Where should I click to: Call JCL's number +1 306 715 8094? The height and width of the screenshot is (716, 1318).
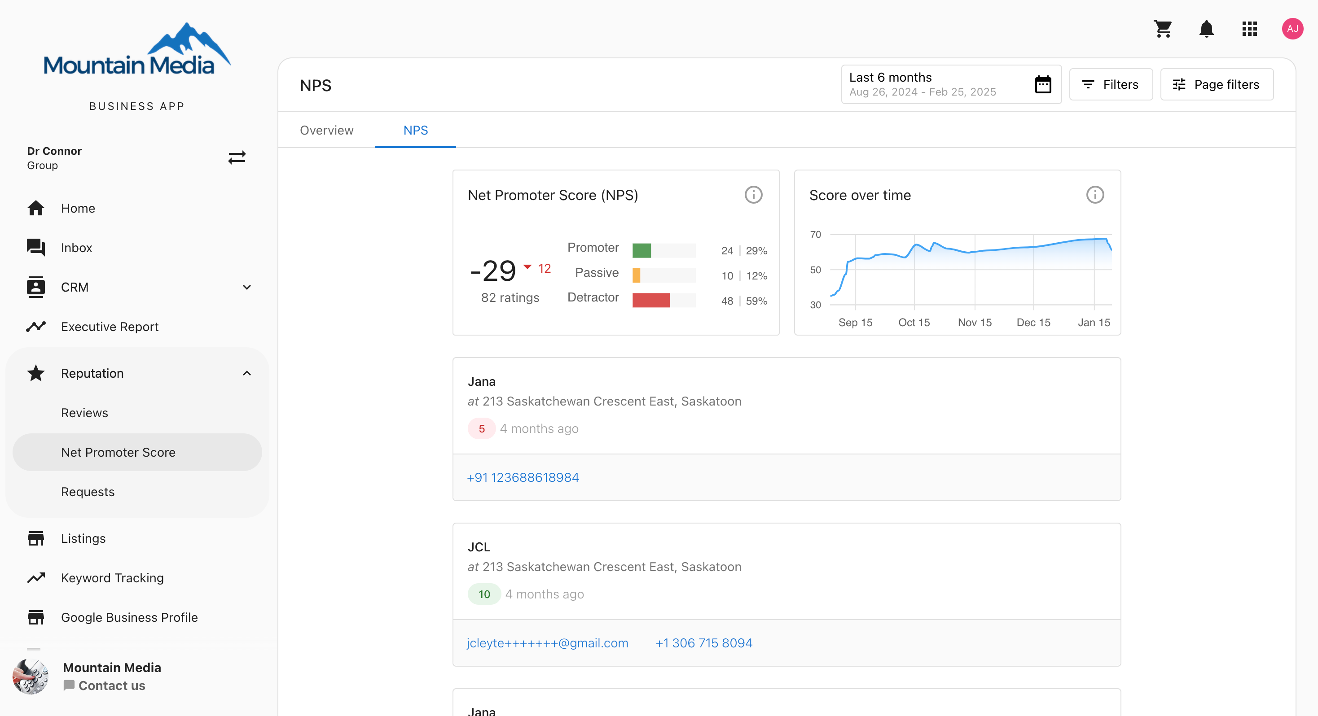703,643
